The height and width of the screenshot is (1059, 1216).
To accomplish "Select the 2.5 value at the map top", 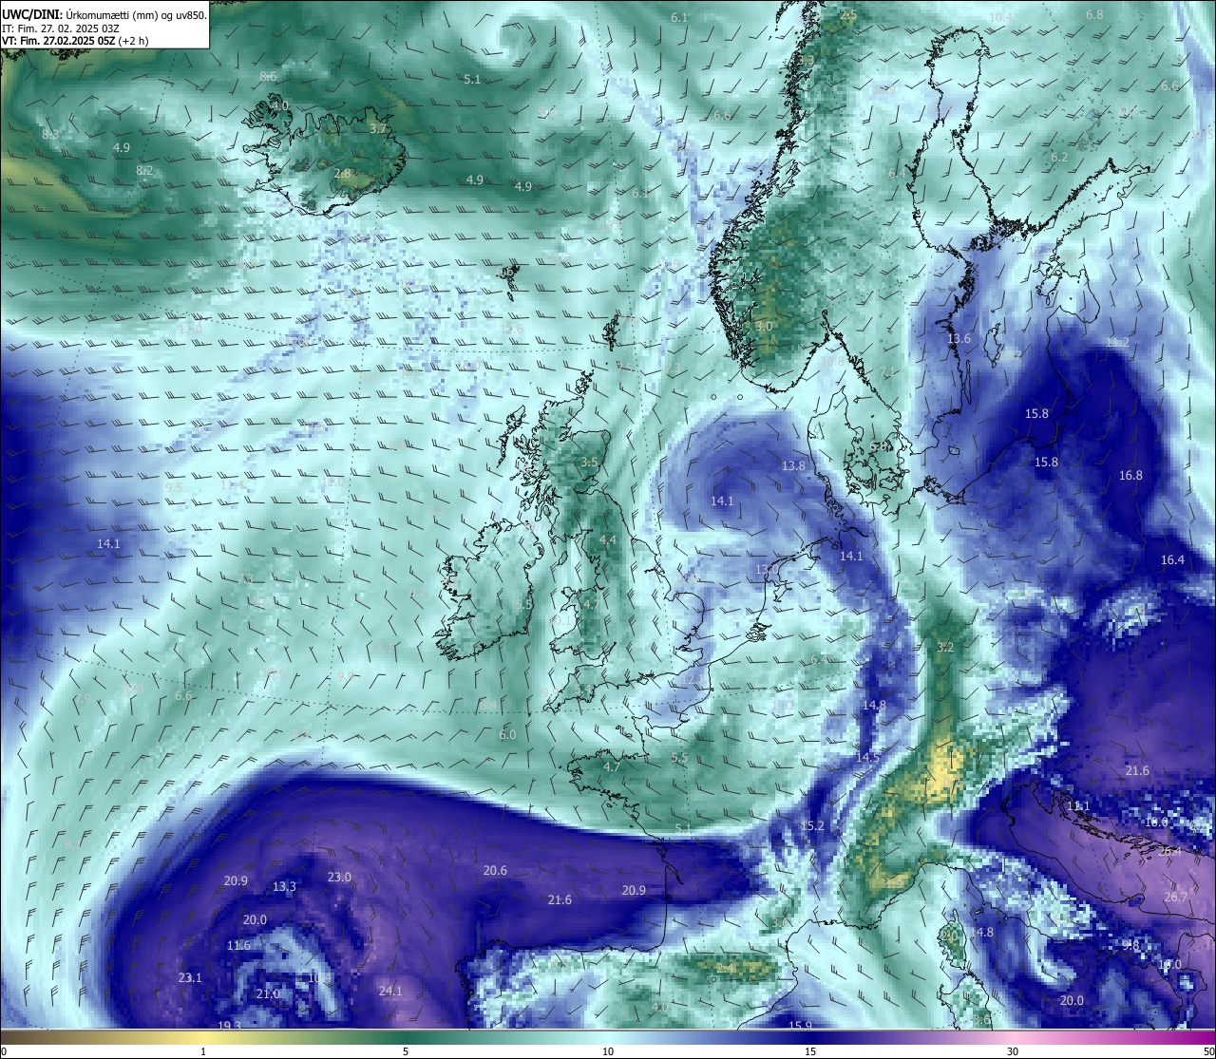I will (848, 15).
